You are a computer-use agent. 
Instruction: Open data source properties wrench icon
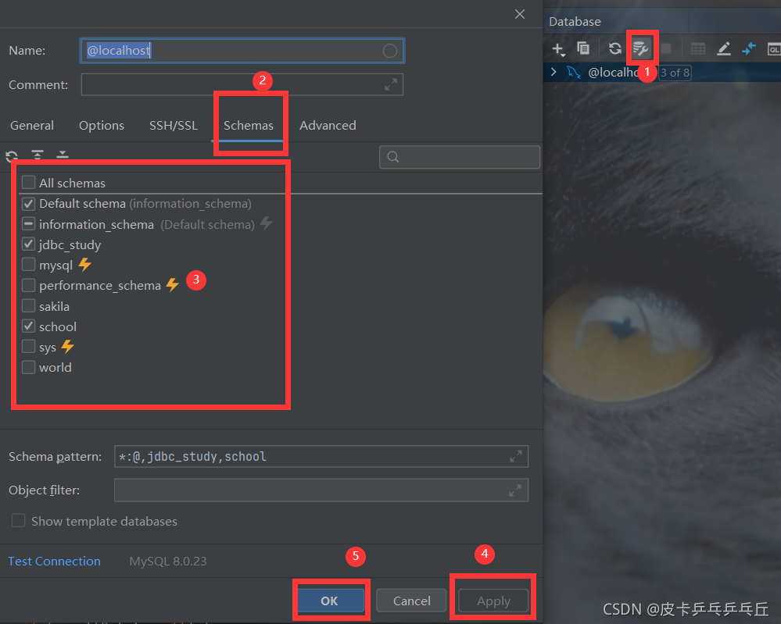[x=640, y=48]
